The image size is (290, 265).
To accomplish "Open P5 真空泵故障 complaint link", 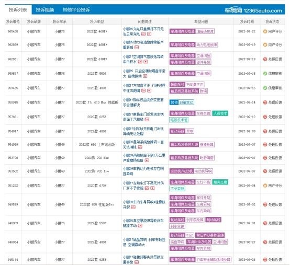I will [x=143, y=223].
